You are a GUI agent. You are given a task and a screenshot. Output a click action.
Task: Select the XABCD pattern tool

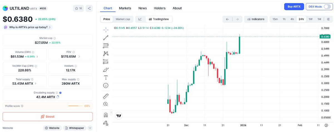(x=106, y=53)
